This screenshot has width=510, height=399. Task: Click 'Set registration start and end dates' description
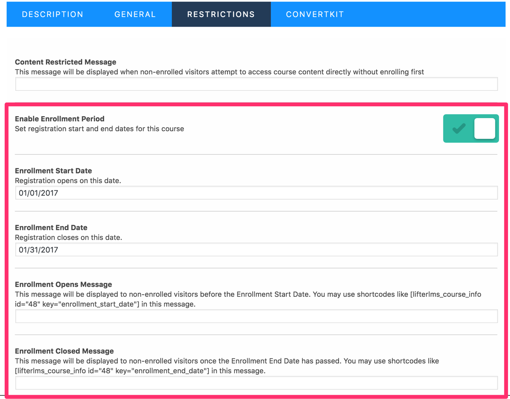pyautogui.click(x=100, y=129)
